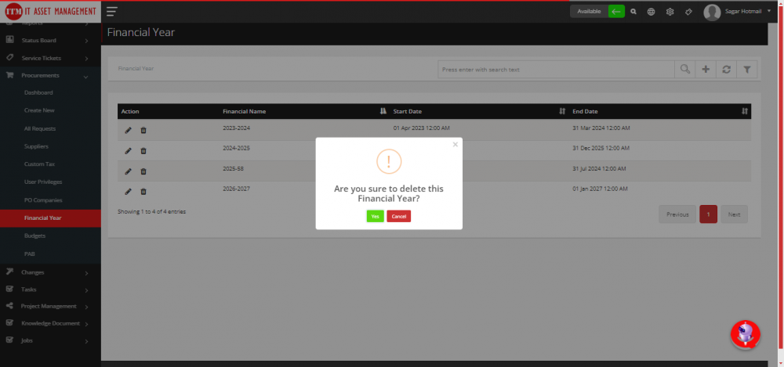784x367 pixels.
Task: Click the 2026-2027 financial name cell
Action: 237,189
